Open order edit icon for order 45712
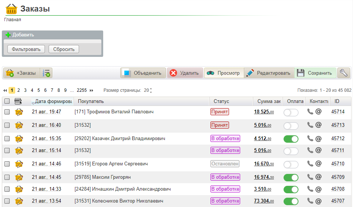 pyautogui.click(x=19, y=139)
